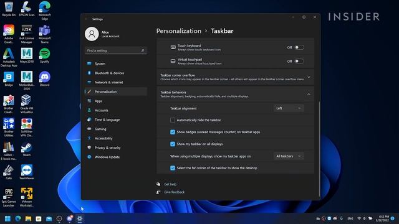Image resolution: width=399 pixels, height=224 pixels.
Task: Launch MotionBuilder 2020 desktop icon
Action: pyautogui.click(x=26, y=81)
